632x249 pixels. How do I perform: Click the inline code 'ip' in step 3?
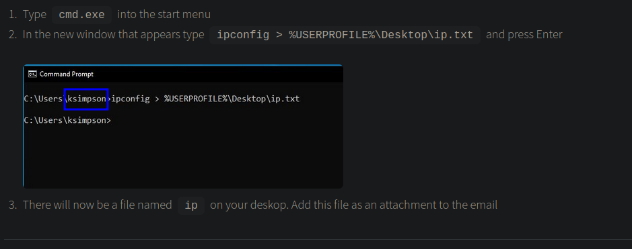(191, 205)
